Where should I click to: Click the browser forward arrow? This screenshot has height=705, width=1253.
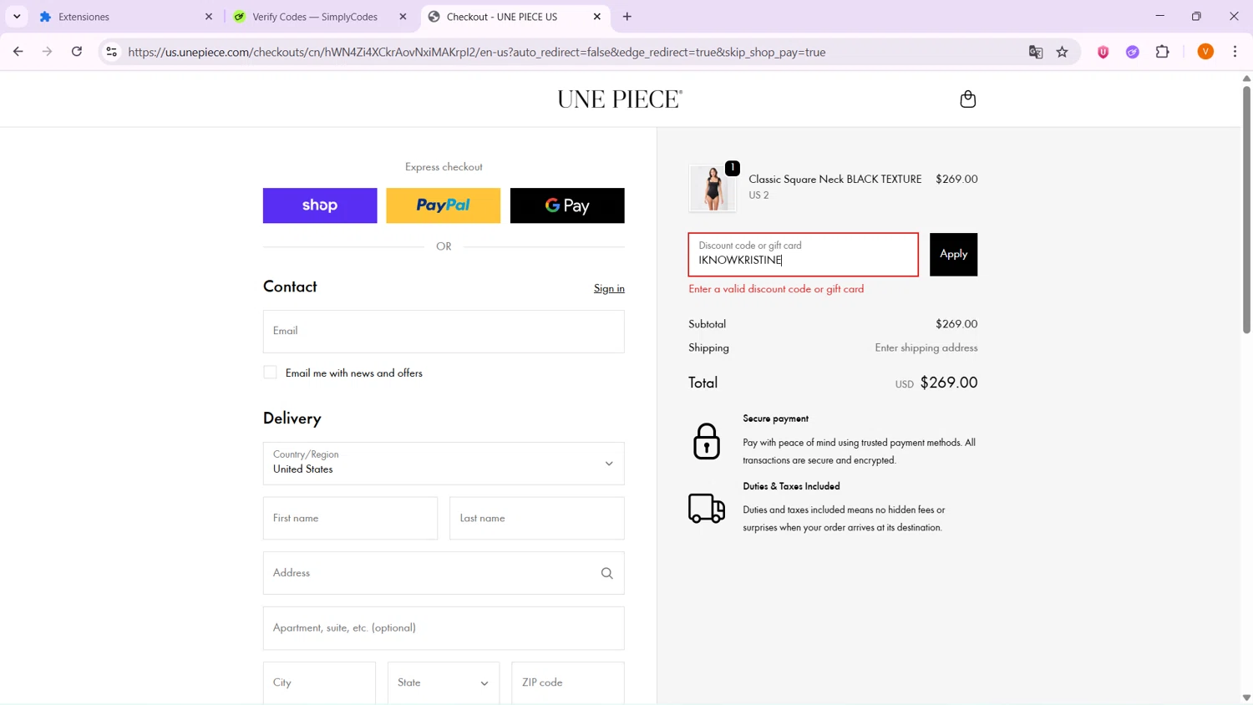click(x=47, y=52)
